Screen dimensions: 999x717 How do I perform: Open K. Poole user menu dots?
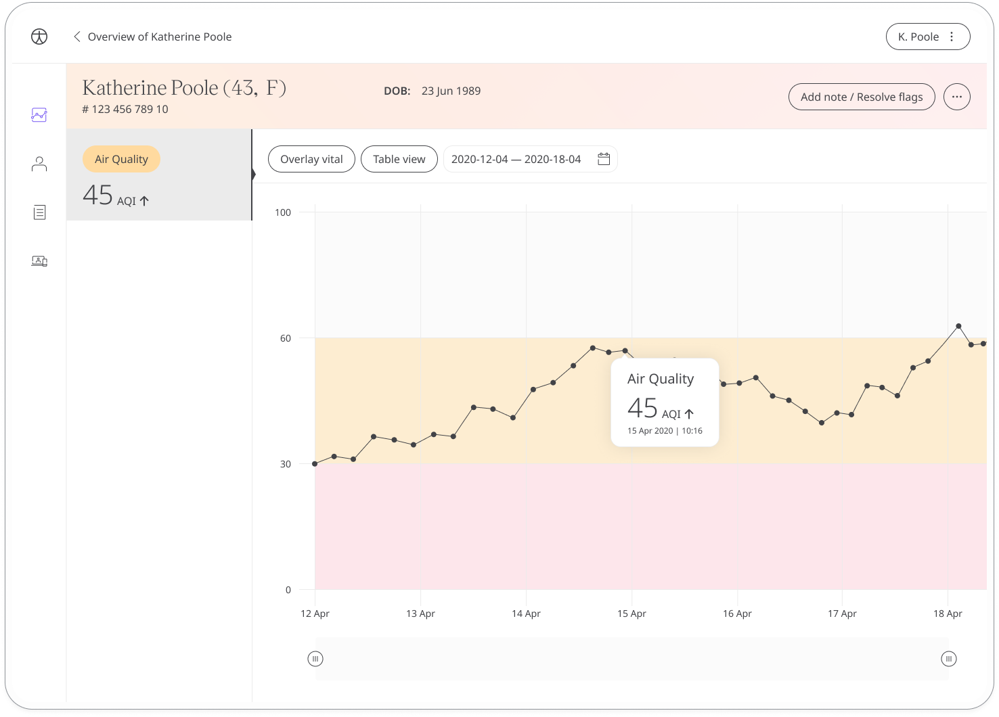[952, 37]
